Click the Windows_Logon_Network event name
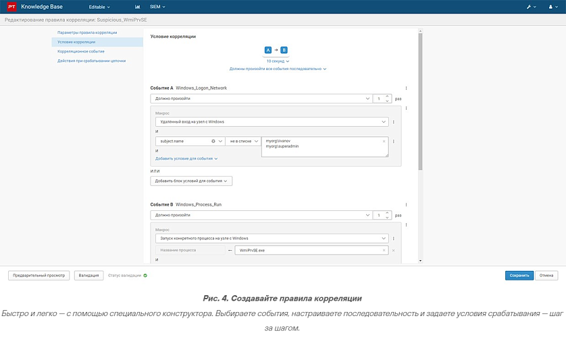Screen dimensions: 566x337 click(x=201, y=88)
